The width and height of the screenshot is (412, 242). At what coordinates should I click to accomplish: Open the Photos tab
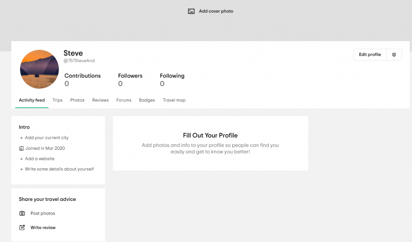(77, 100)
